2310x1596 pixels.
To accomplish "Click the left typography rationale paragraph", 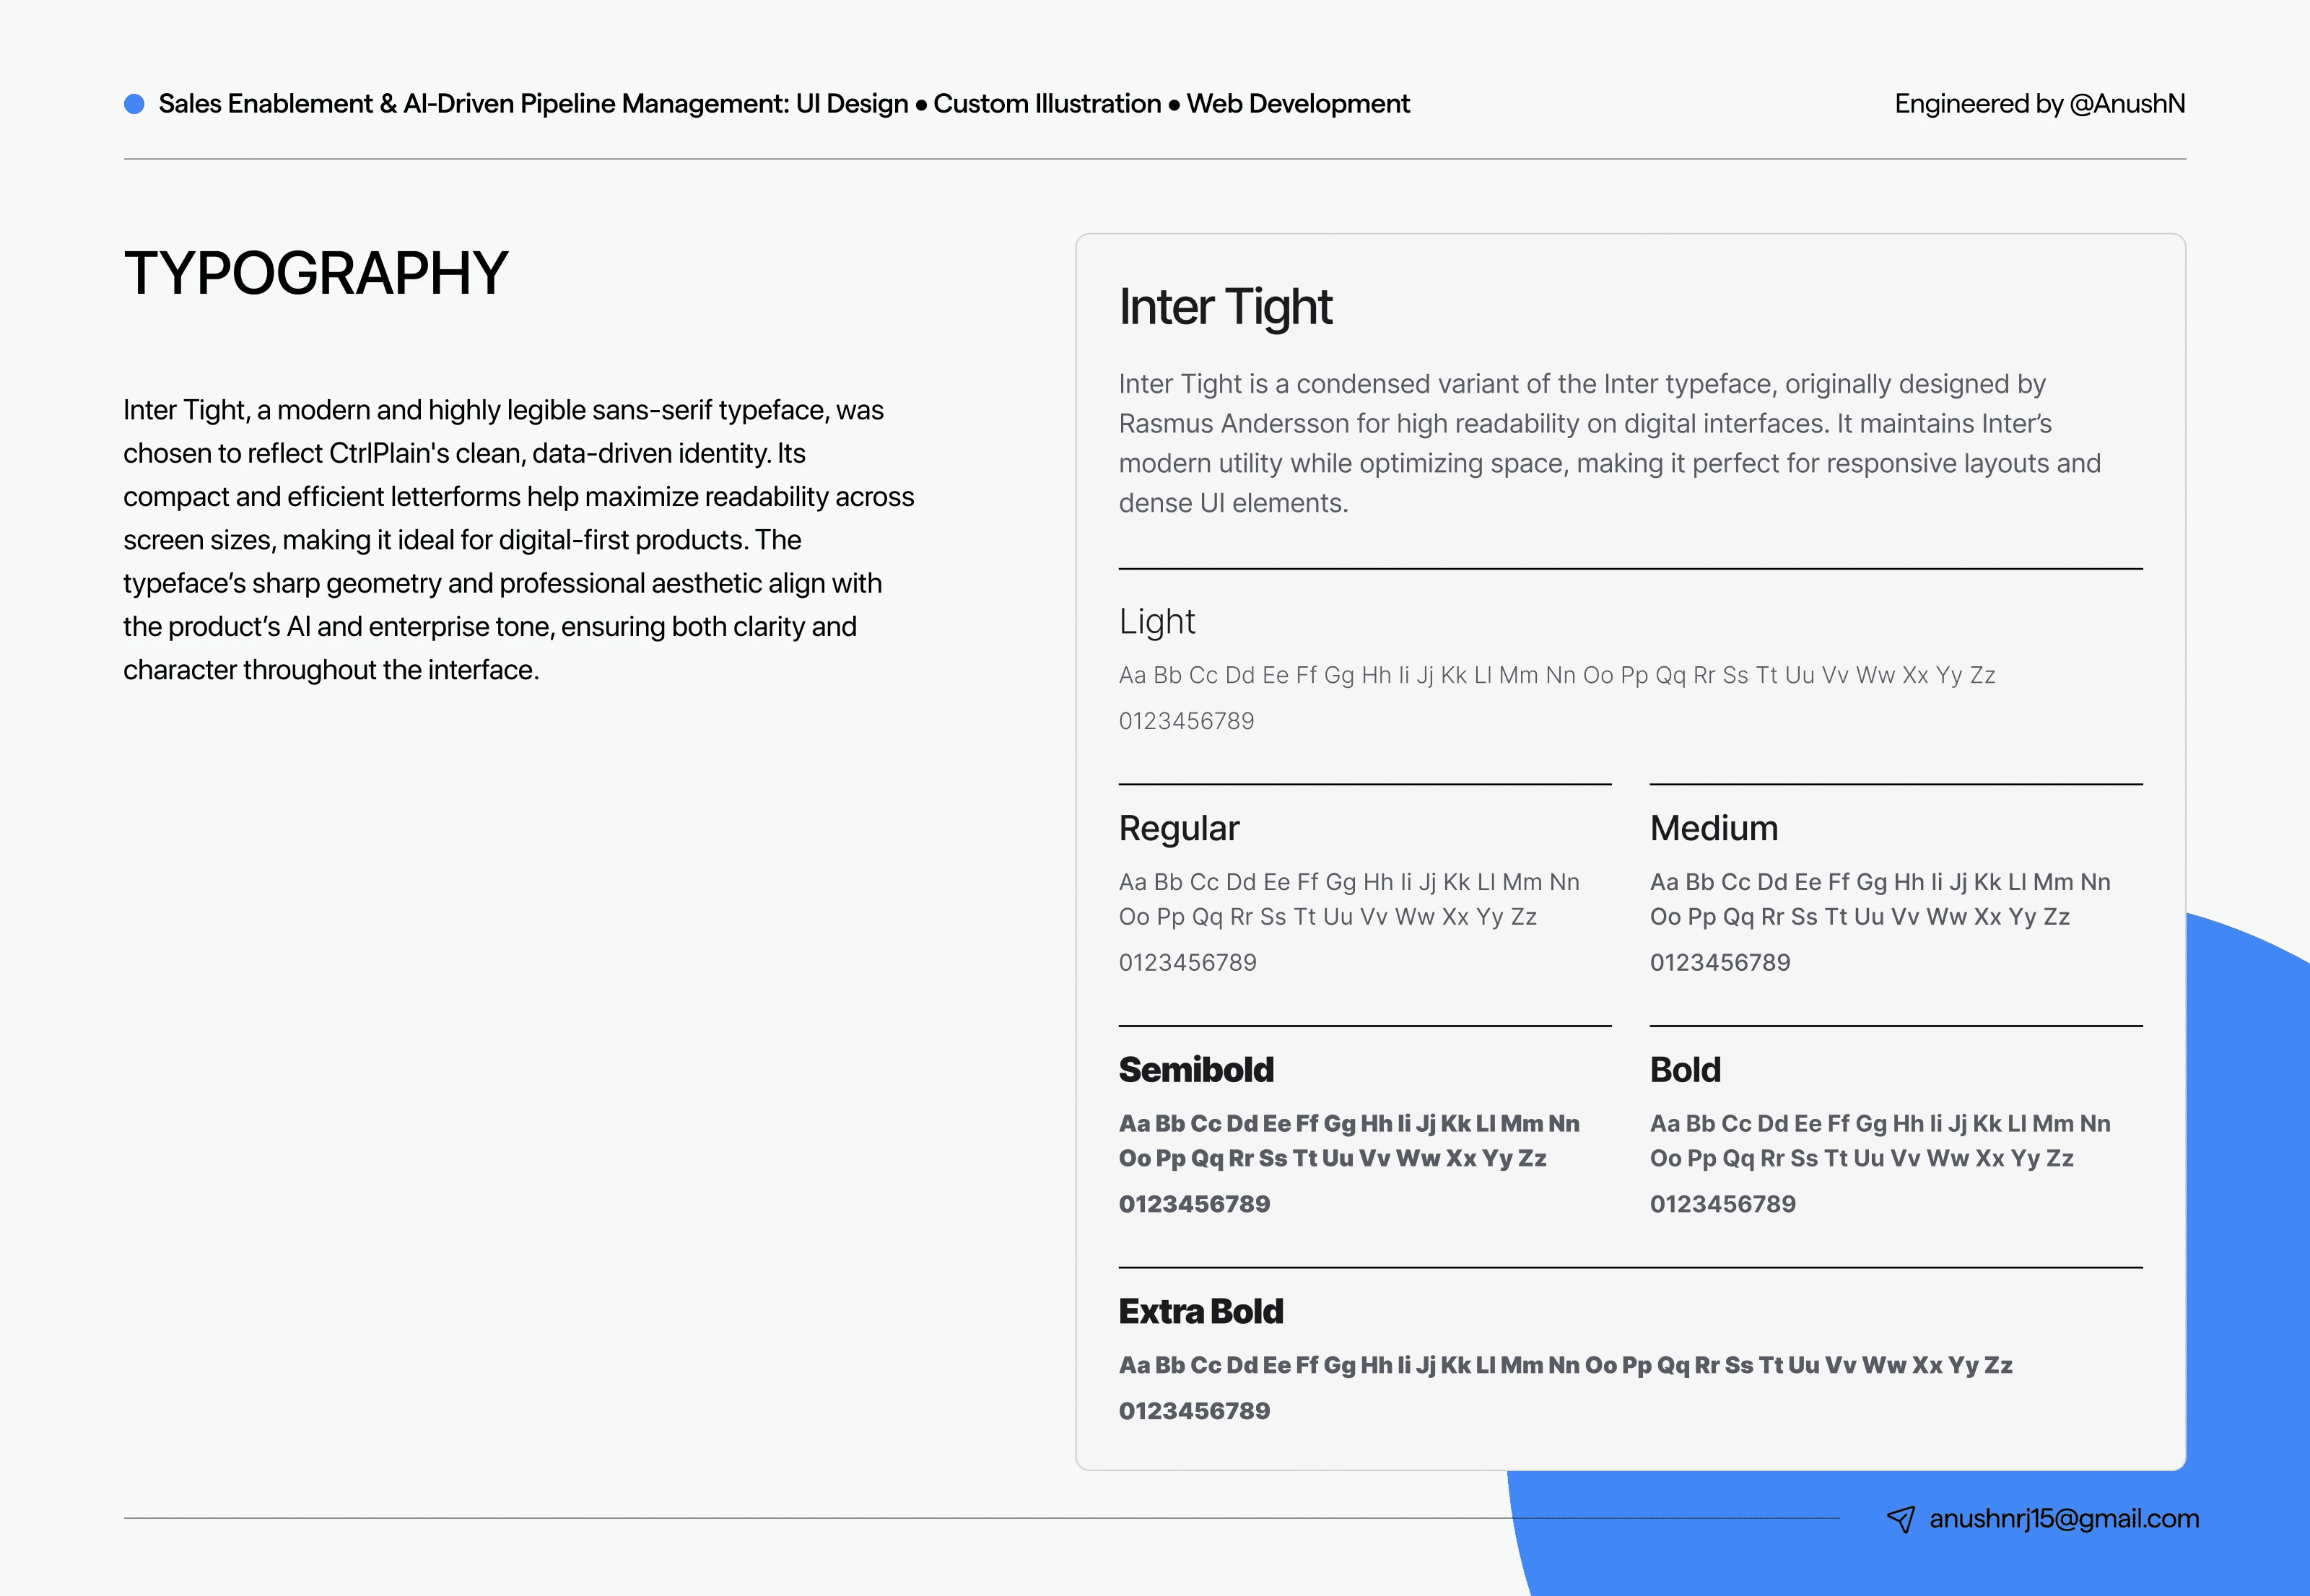I will click(518, 540).
